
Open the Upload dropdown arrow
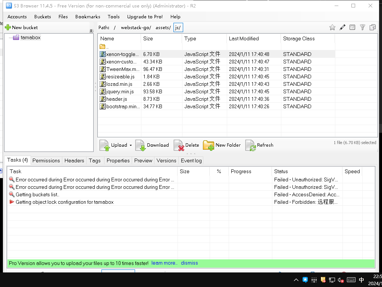[130, 146]
